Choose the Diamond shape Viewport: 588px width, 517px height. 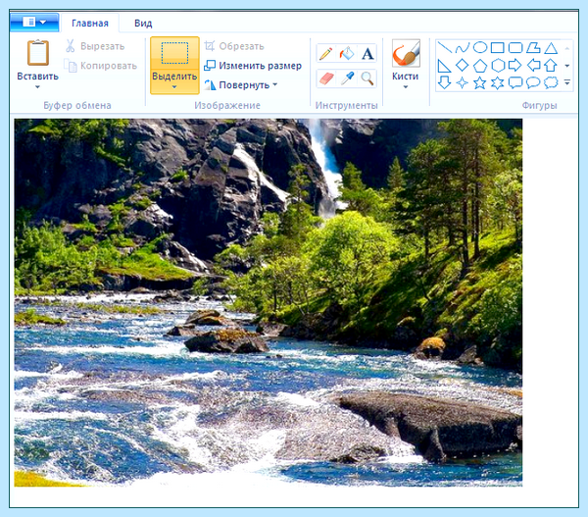click(x=463, y=66)
